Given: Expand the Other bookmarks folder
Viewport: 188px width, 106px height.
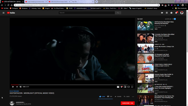Looking at the screenshot, I should pos(181,8).
